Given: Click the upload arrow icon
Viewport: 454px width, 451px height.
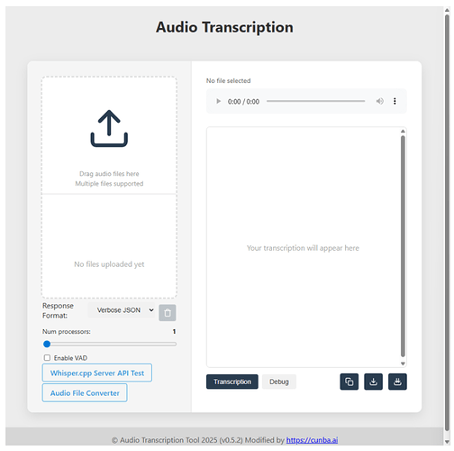Looking at the screenshot, I should (109, 128).
